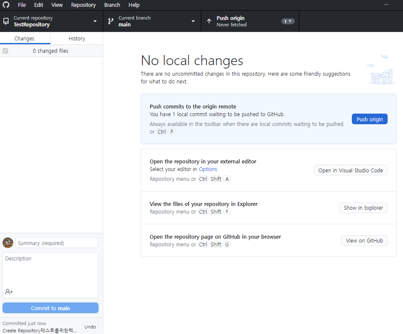
Task: Open the Branch menu
Action: (112, 5)
